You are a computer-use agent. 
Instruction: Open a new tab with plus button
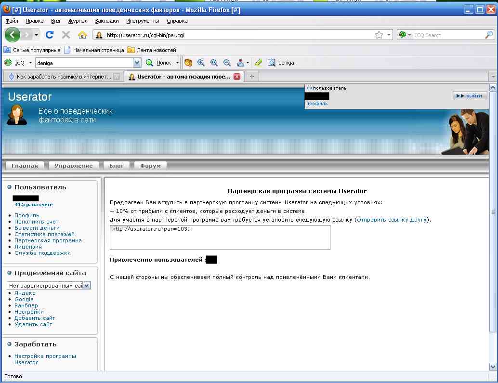pyautogui.click(x=252, y=77)
